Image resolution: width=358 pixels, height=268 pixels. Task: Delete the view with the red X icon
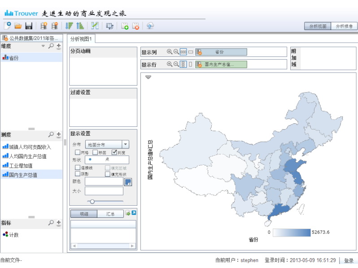[x=135, y=26]
